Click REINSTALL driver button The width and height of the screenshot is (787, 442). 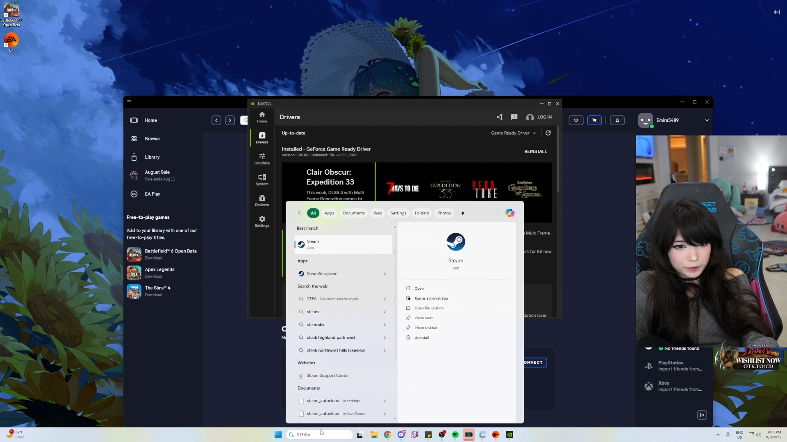pos(535,151)
